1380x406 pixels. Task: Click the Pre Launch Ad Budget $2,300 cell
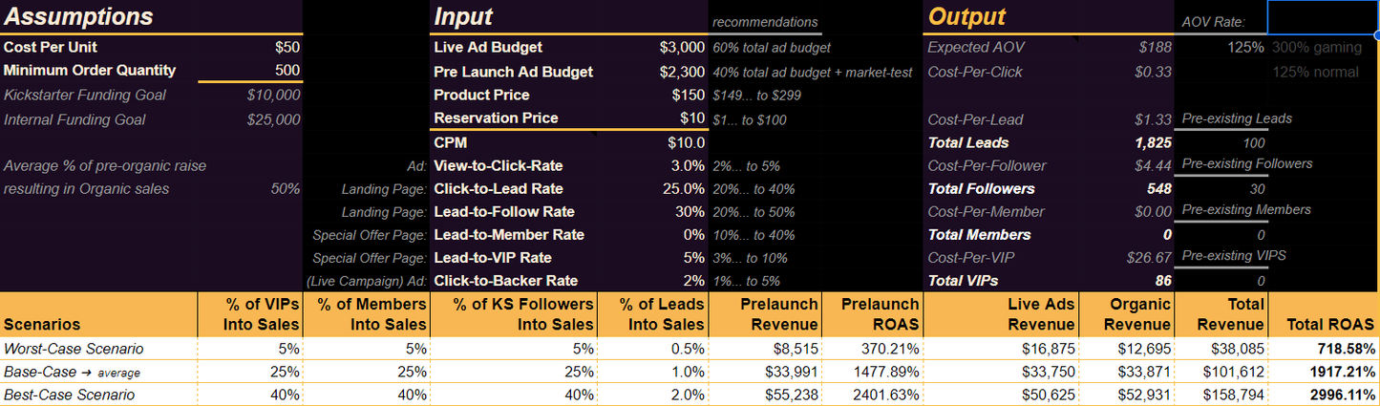[681, 72]
